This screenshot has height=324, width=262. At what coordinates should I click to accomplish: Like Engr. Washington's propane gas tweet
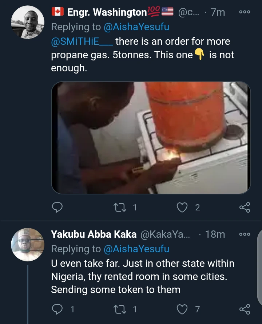pos(182,208)
